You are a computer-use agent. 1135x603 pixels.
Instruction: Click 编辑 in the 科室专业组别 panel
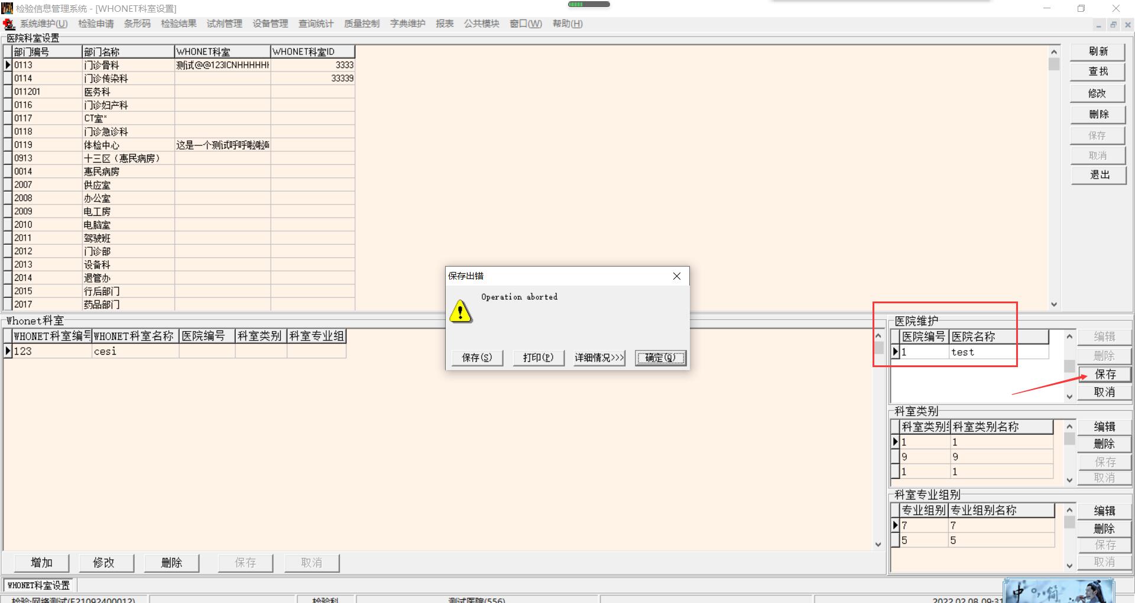point(1105,511)
